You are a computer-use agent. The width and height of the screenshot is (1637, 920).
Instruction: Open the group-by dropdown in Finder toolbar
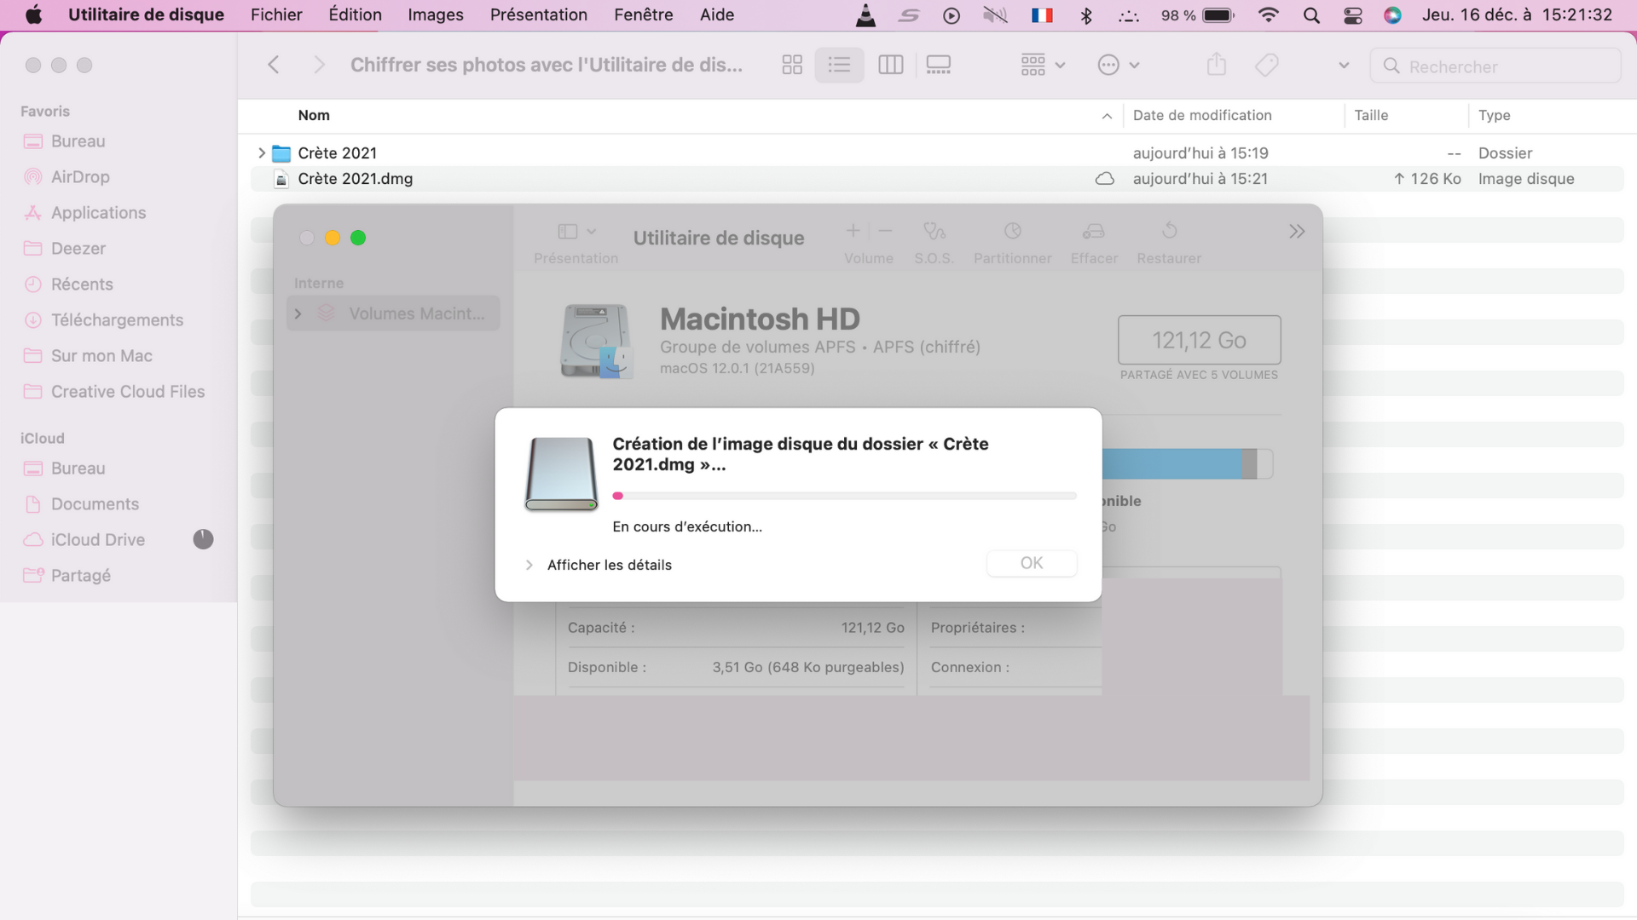click(1043, 65)
